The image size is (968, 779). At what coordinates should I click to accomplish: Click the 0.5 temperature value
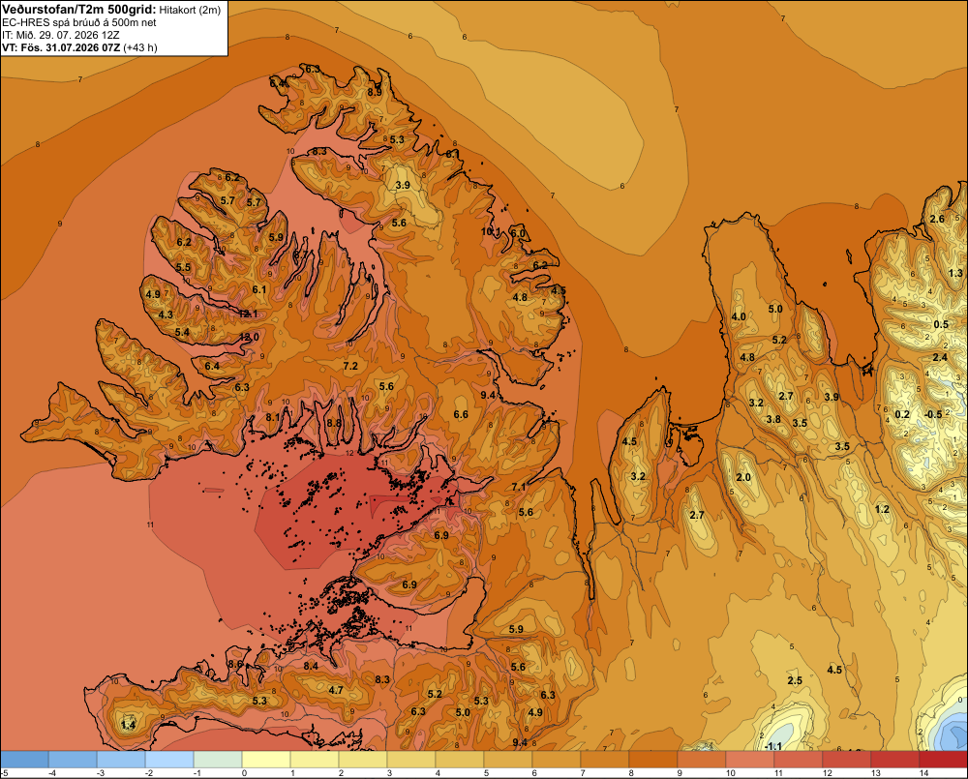[941, 325]
